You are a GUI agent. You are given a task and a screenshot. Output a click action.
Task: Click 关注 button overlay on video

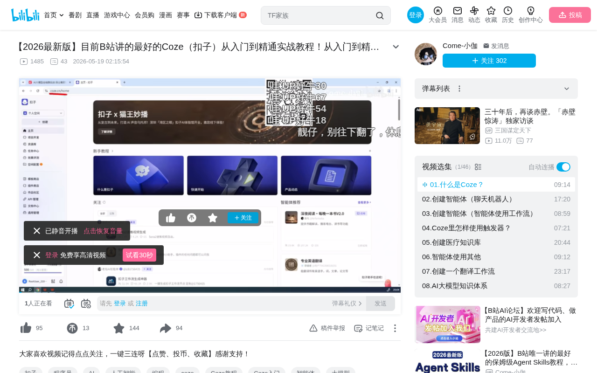(x=243, y=218)
